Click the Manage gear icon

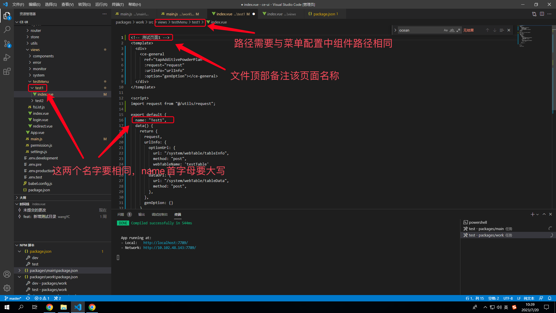7,288
